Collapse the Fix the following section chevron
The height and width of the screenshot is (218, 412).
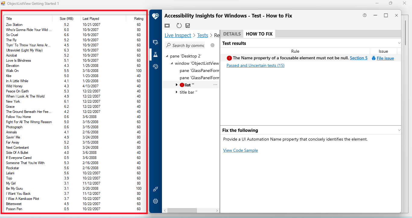(399, 130)
